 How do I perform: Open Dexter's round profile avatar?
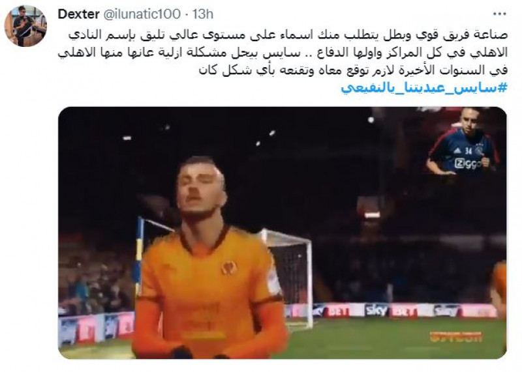click(x=25, y=25)
